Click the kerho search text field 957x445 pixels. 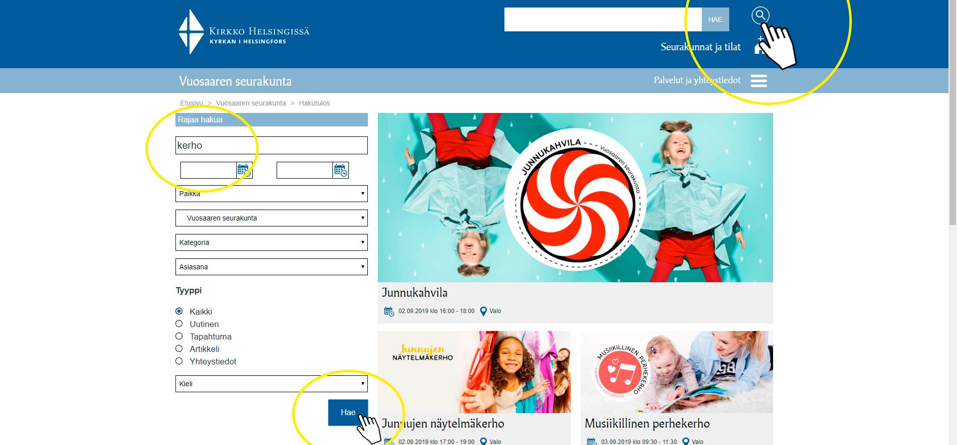coord(271,145)
